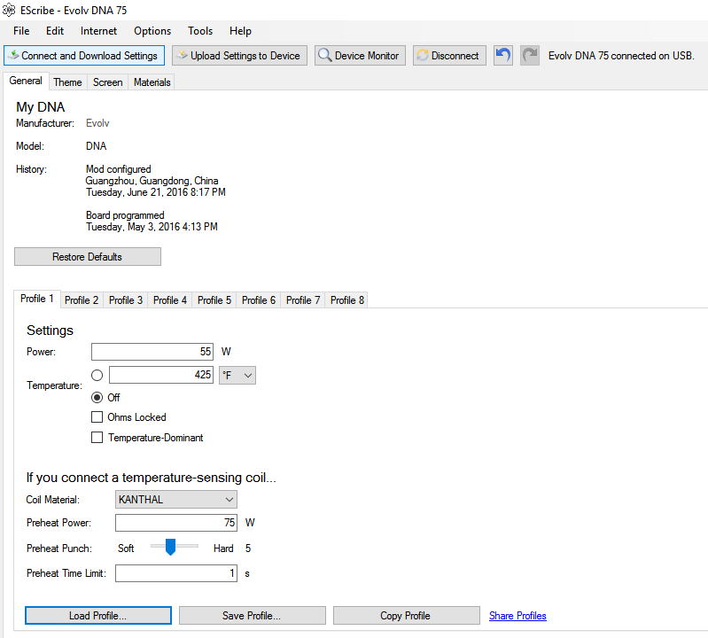
Task: Open the Share Profiles link
Action: point(517,616)
